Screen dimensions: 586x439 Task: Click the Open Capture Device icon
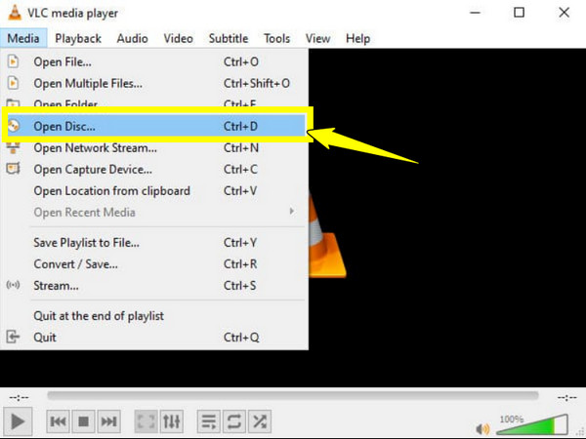click(13, 169)
